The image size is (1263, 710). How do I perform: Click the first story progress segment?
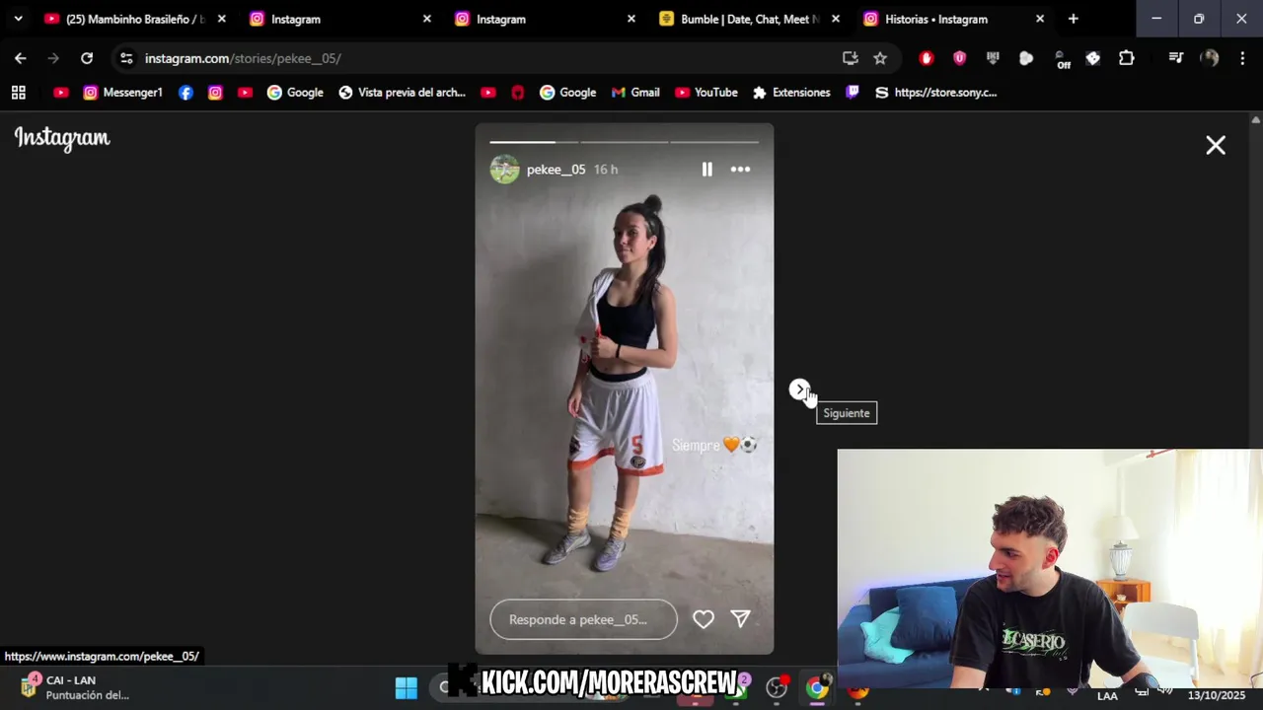coord(534,142)
